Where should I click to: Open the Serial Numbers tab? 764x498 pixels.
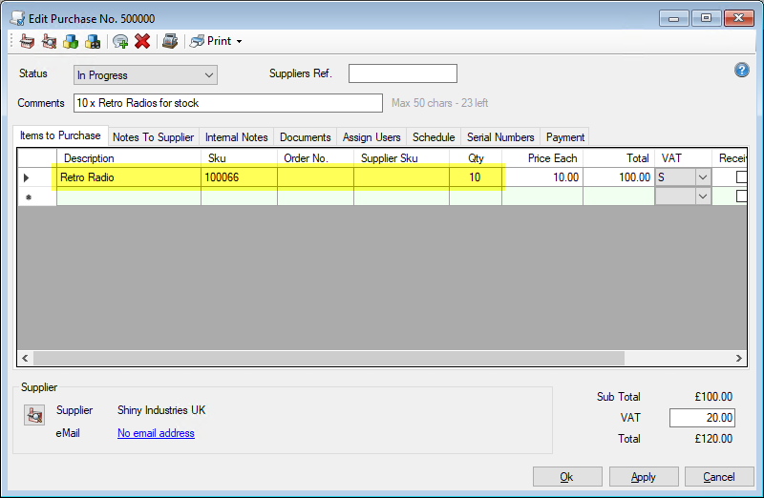point(500,137)
